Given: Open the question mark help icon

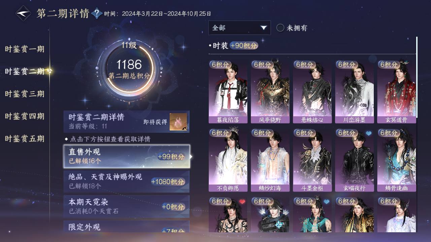Looking at the screenshot, I should 97,13.
